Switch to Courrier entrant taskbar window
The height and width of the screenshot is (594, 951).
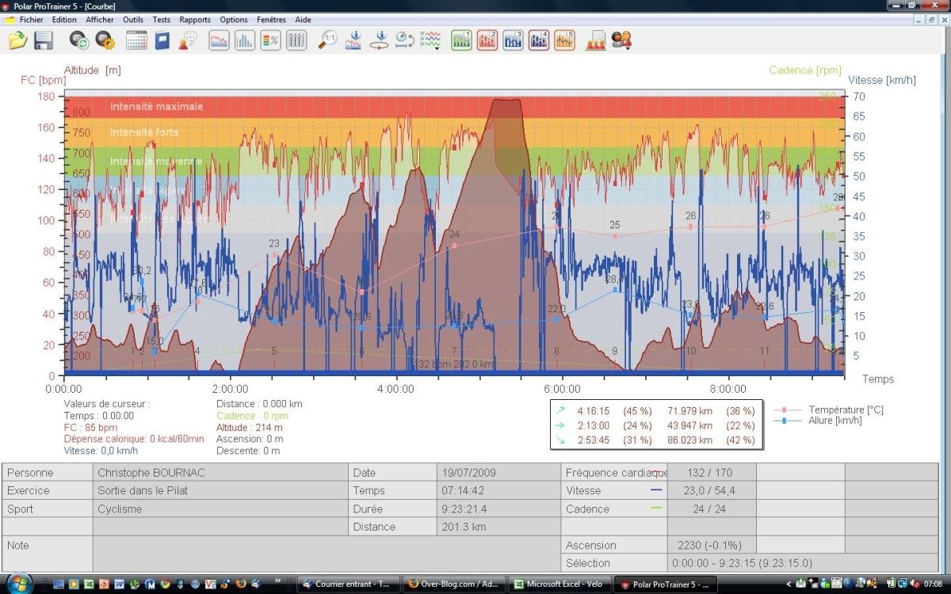point(348,584)
